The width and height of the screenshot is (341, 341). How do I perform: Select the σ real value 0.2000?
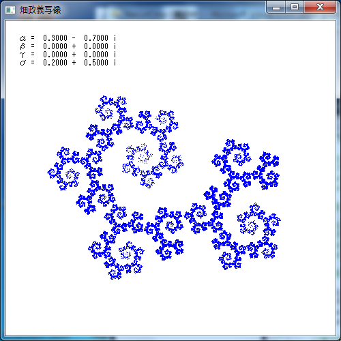click(x=55, y=63)
